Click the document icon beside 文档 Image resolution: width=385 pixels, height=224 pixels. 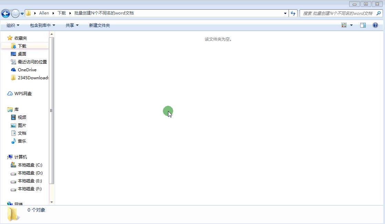13,133
